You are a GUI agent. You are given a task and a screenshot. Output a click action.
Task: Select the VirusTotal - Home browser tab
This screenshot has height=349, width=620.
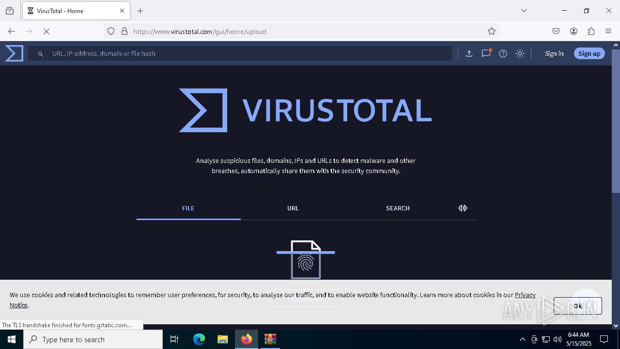click(76, 11)
